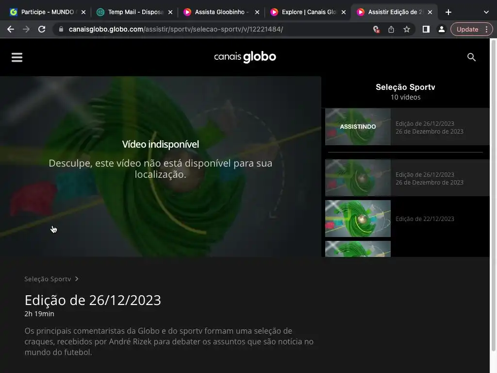Screen dimensions: 497x373
Task: Select the Assistir Edição tab
Action: coord(394,12)
